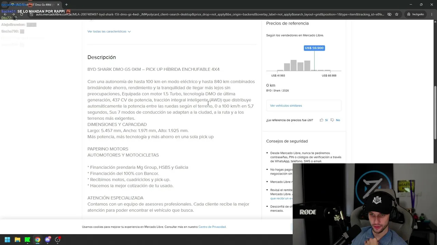Screen dimensions: 437x245
Task: Click 'Según los vendedores en Mercado Libre' text
Action: tap(295, 35)
